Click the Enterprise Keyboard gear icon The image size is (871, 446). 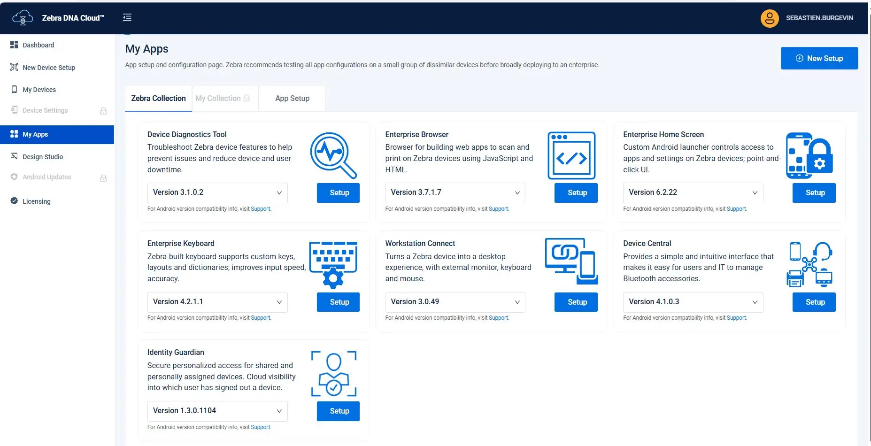pos(333,265)
